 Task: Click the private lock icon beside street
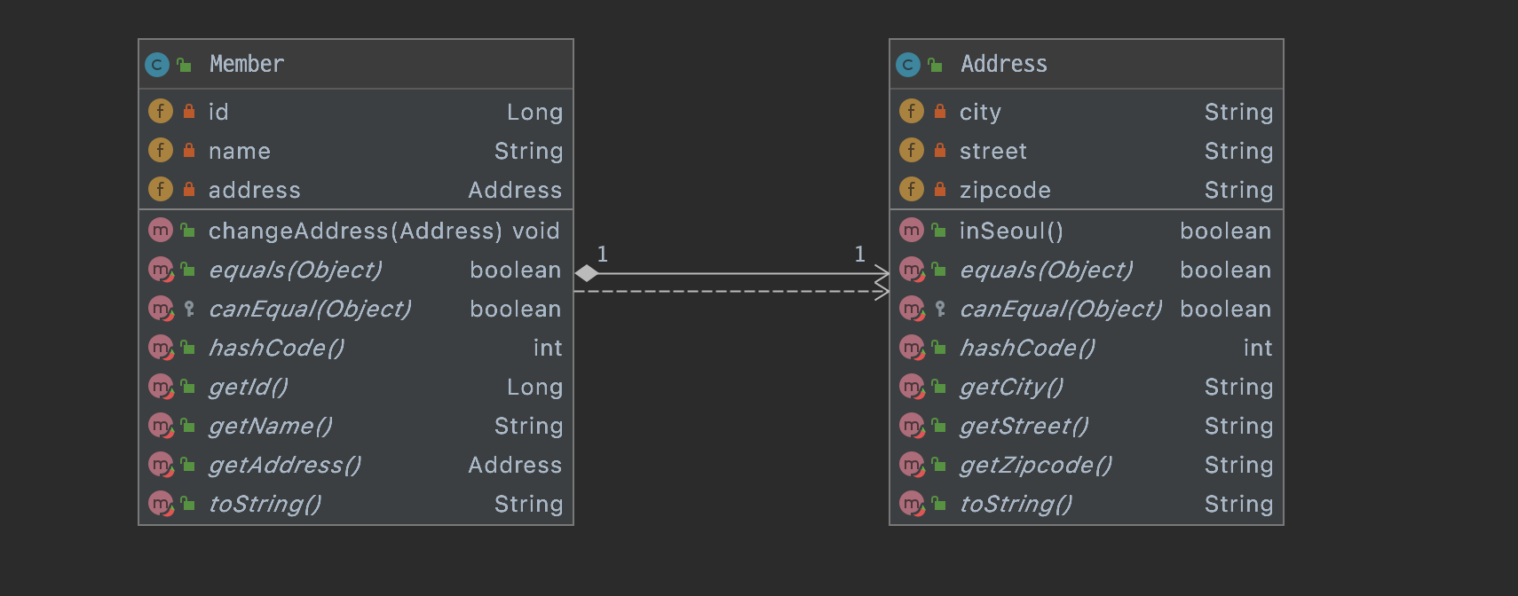940,151
